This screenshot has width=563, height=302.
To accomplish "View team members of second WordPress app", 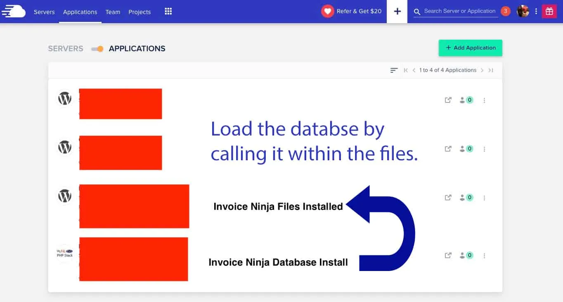I will (x=466, y=149).
